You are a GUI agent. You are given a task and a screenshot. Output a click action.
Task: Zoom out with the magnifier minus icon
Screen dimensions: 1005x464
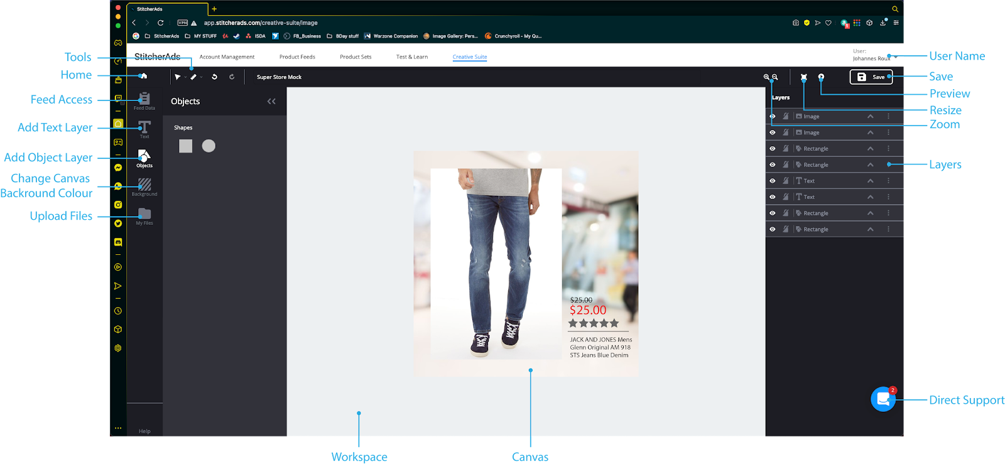775,77
